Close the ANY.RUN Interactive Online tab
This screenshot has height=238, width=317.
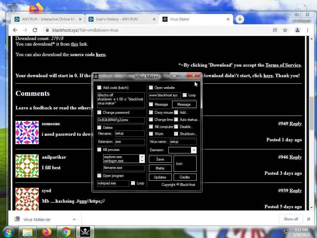coord(80,19)
